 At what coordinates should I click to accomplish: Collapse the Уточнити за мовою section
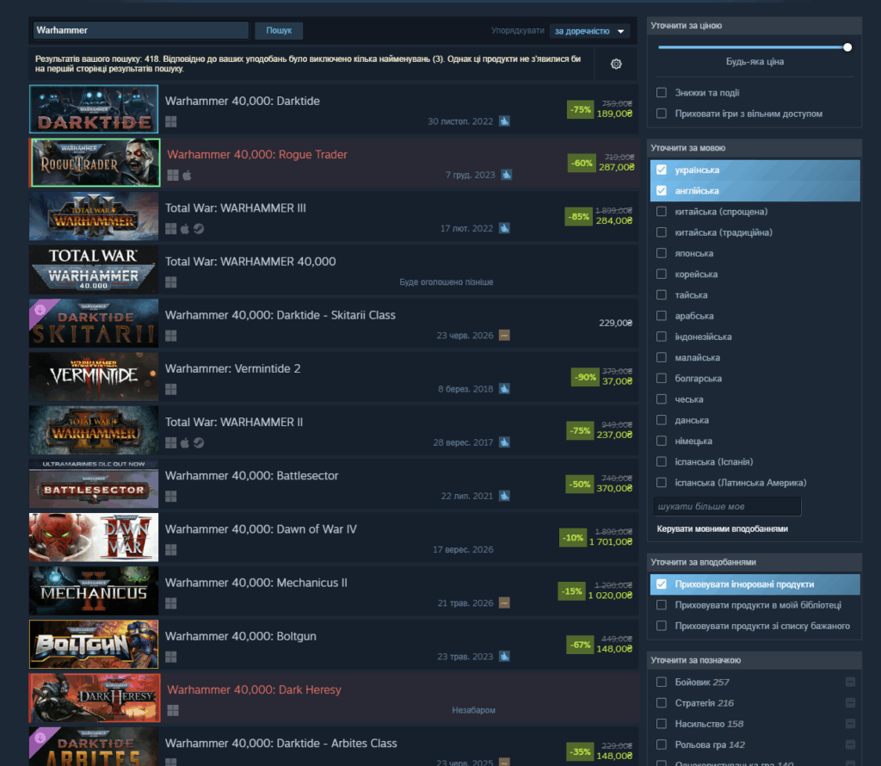click(x=754, y=148)
